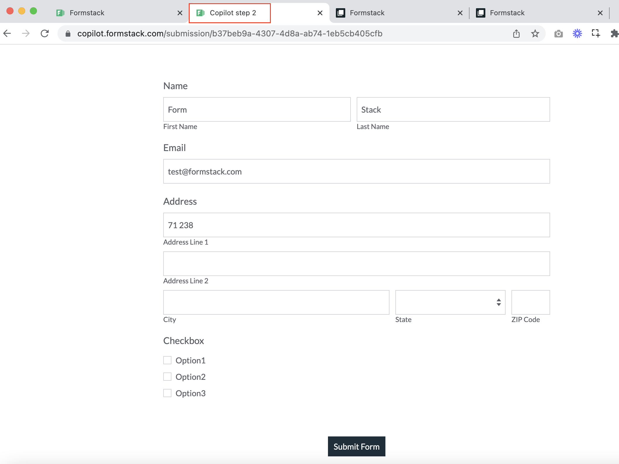Click the Address Line 2 field
This screenshot has width=619, height=464.
click(356, 263)
